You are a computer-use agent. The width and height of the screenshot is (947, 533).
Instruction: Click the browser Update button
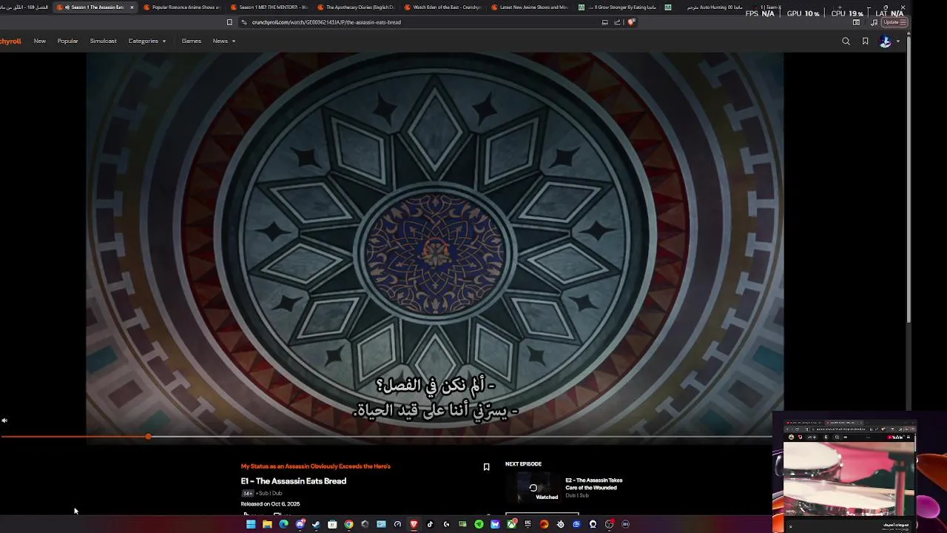(894, 22)
